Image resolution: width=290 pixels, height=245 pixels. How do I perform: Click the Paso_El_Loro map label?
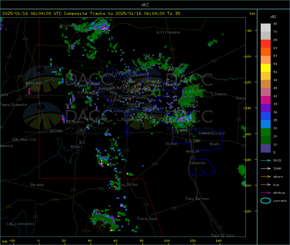pos(223,235)
